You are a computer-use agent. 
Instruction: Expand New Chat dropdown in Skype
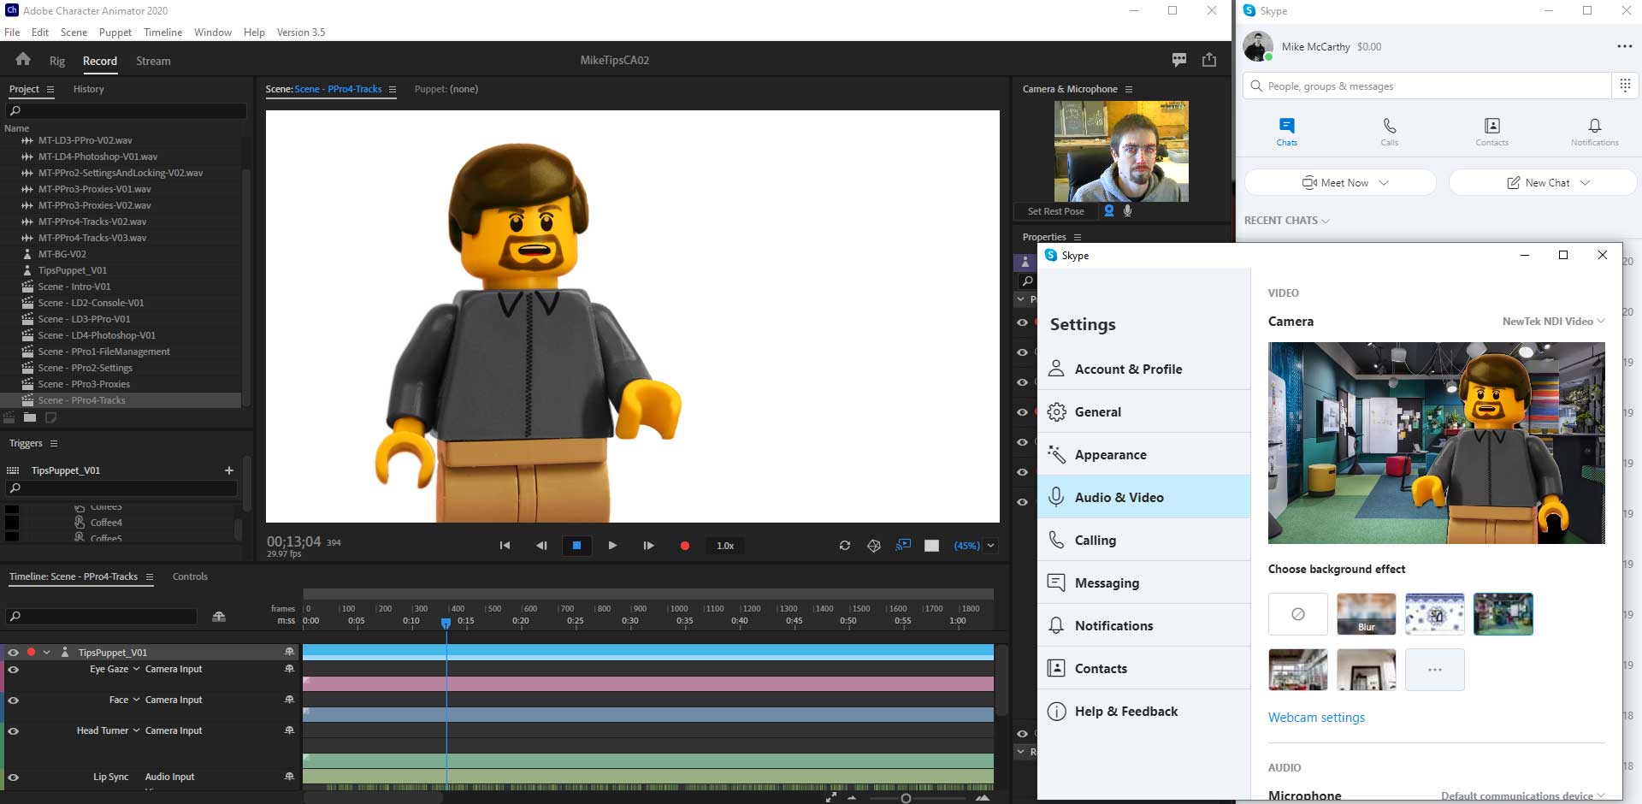point(1585,183)
